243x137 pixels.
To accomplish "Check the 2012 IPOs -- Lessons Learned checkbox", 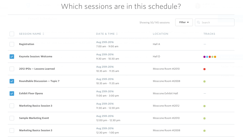I will (x=12, y=69).
